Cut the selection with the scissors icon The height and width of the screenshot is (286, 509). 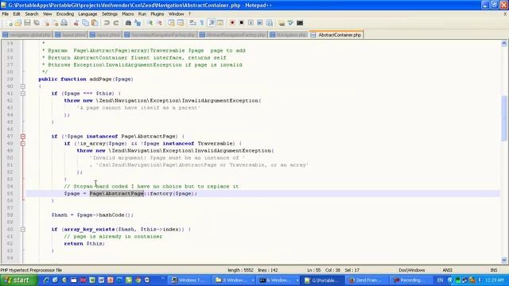(x=76, y=23)
